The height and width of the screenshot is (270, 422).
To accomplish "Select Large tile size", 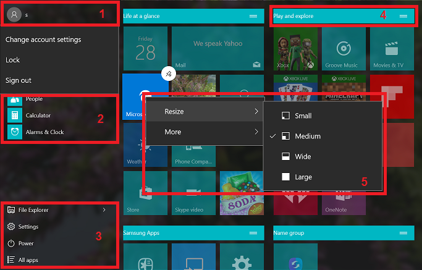I will click(x=323, y=177).
